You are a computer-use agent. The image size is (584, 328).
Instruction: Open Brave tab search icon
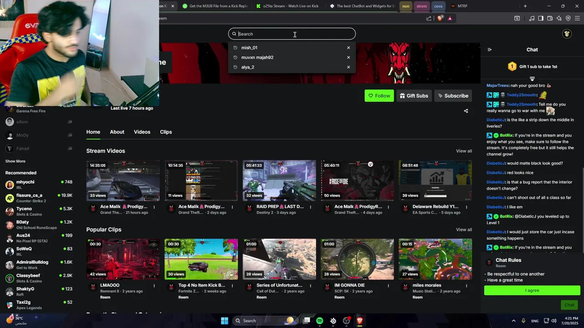[x=517, y=18]
